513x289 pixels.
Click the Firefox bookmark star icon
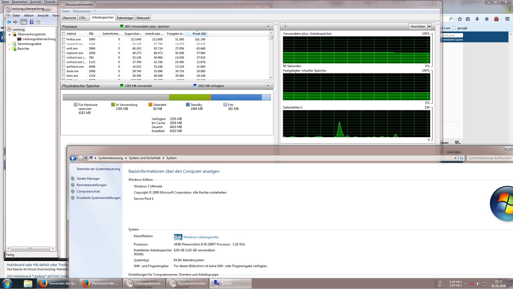coord(460,19)
